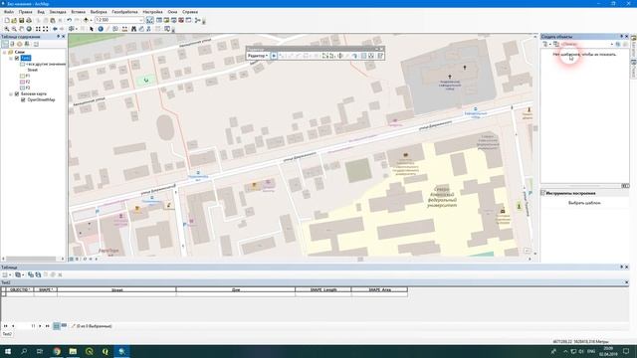Click the F2 legend symbol swatch

22,82
